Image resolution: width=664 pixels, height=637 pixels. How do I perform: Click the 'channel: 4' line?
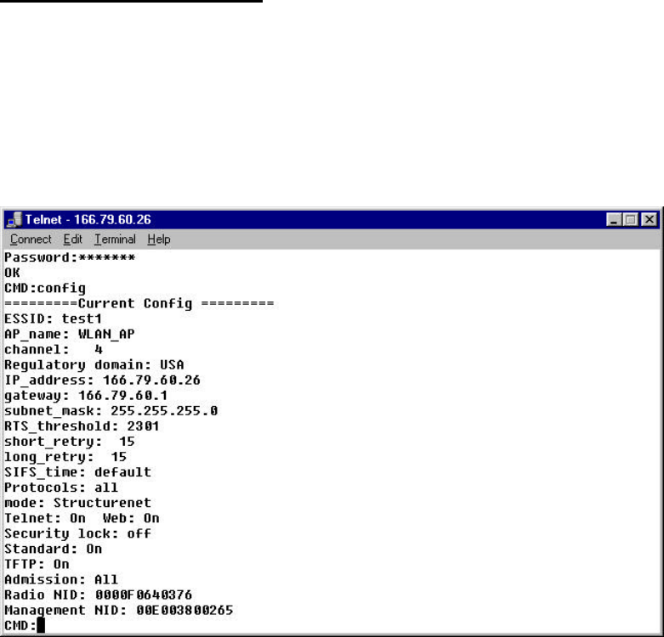point(54,349)
